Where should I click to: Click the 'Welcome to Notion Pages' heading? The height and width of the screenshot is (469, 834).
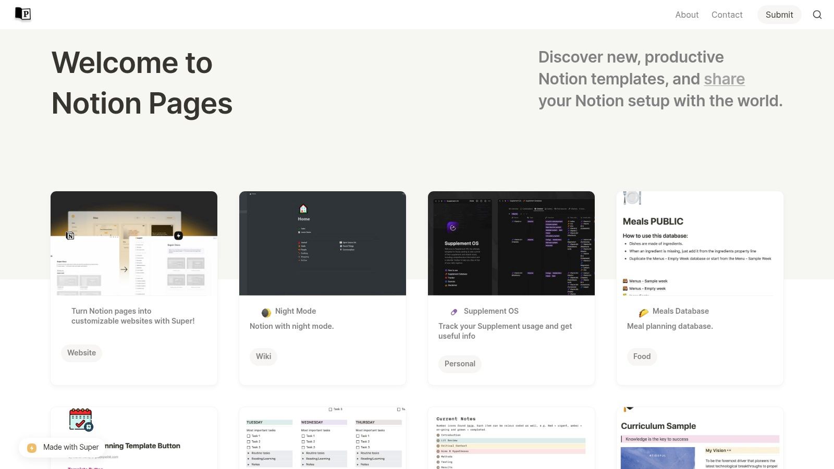(x=142, y=83)
